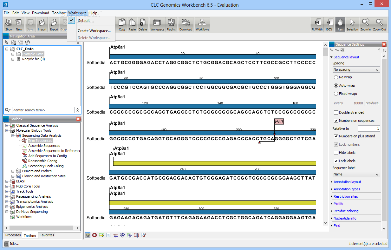
Task: Open the Nucleotide info section link
Action: click(345, 218)
